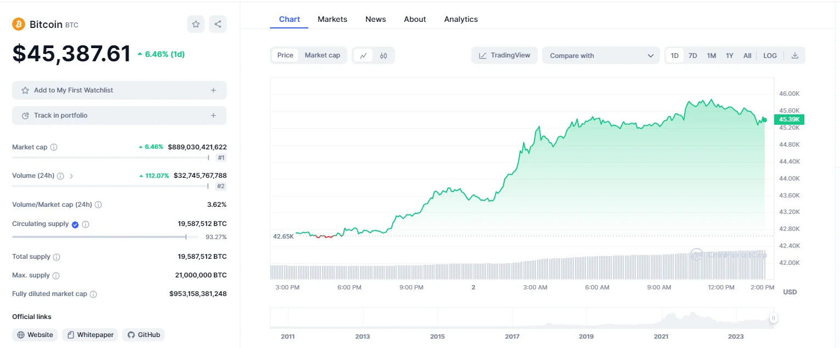Click the Official links heading
This screenshot has height=348, width=840.
pyautogui.click(x=32, y=317)
